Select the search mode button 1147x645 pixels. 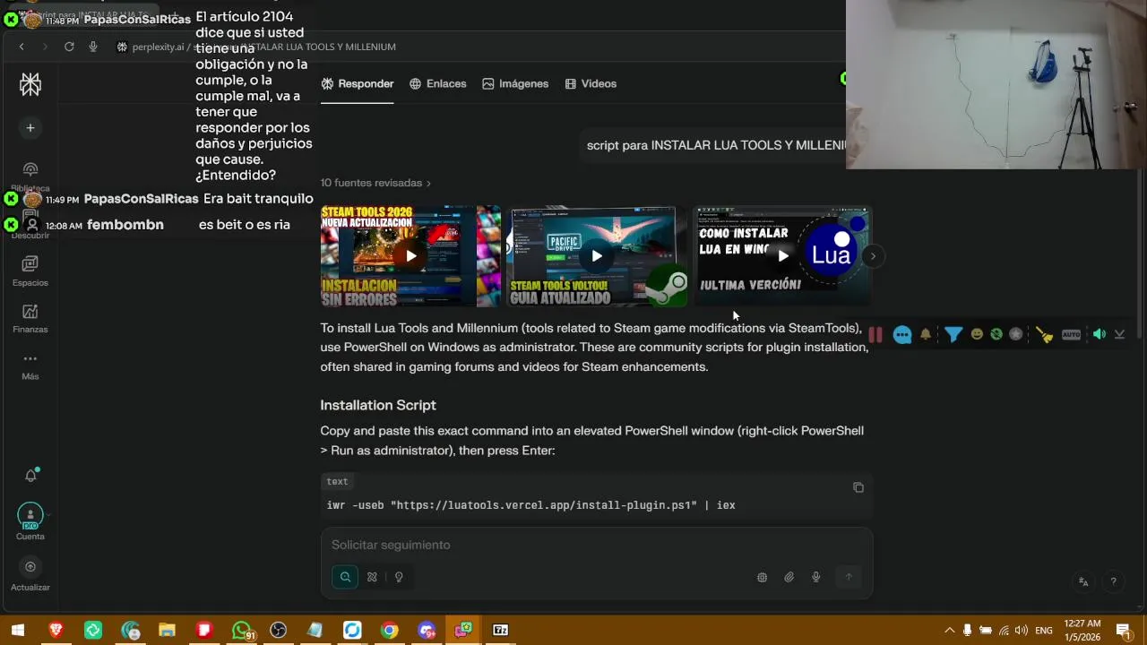[x=345, y=577]
